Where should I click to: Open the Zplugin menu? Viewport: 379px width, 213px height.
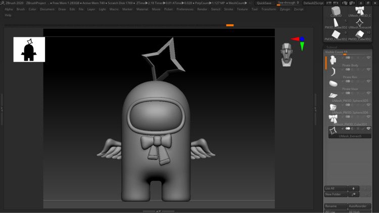click(x=285, y=9)
